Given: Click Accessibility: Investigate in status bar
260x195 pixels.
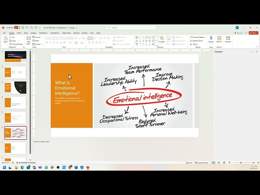Looking at the screenshot, I should 26,162.
